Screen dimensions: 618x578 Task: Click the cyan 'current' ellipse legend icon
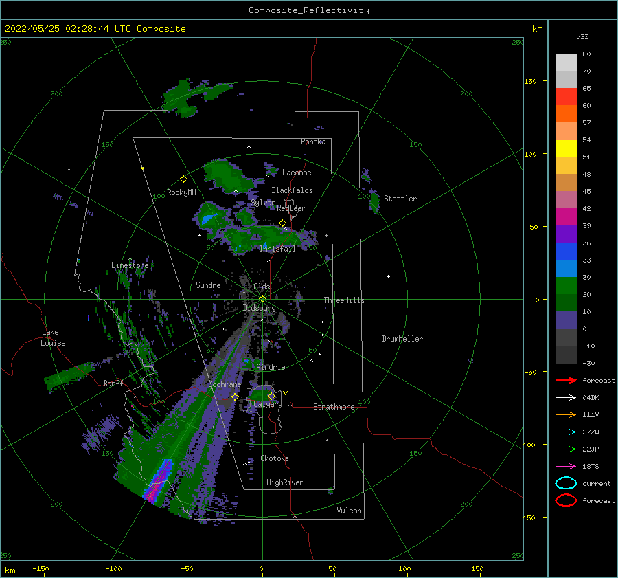[x=566, y=483]
